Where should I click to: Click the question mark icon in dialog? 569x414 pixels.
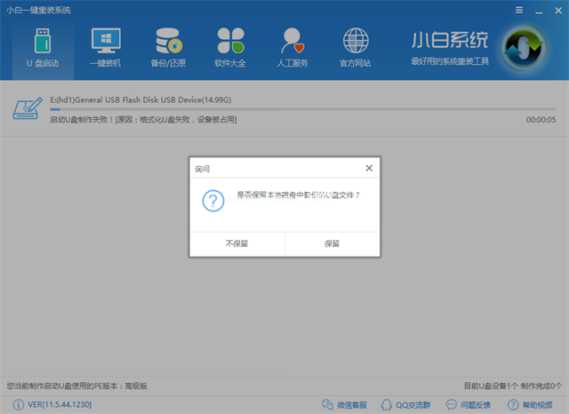pos(213,201)
